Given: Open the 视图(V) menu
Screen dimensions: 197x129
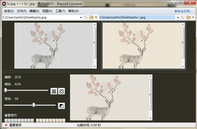Looking at the screenshot, I should [47, 11].
